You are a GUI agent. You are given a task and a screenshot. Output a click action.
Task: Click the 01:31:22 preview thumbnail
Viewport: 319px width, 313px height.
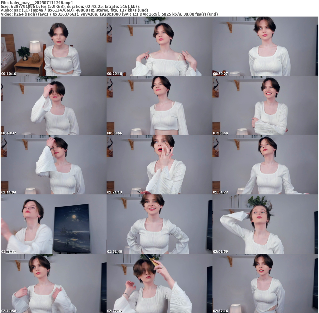point(265,165)
